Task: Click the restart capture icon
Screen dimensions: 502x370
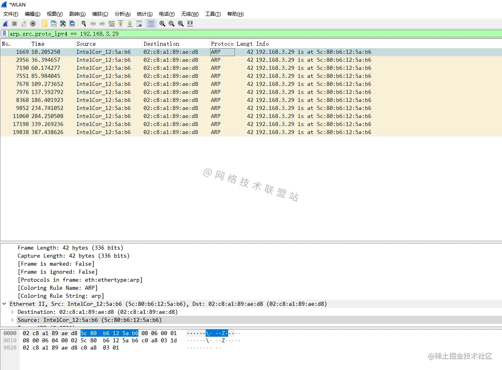Action: tap(24, 24)
